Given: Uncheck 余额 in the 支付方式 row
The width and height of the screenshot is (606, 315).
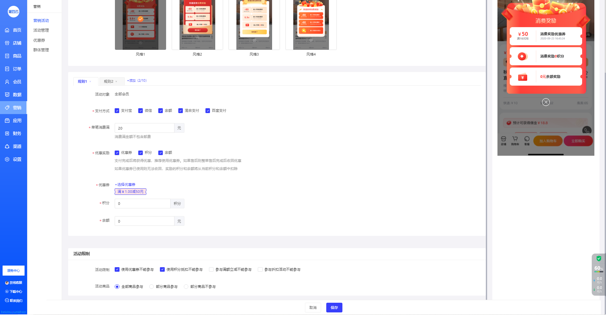Looking at the screenshot, I should pyautogui.click(x=161, y=111).
